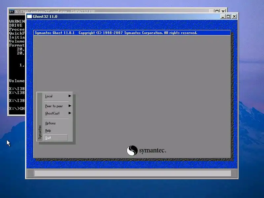Expand the Local submenu arrow
This screenshot has height=198, width=264.
[70, 96]
